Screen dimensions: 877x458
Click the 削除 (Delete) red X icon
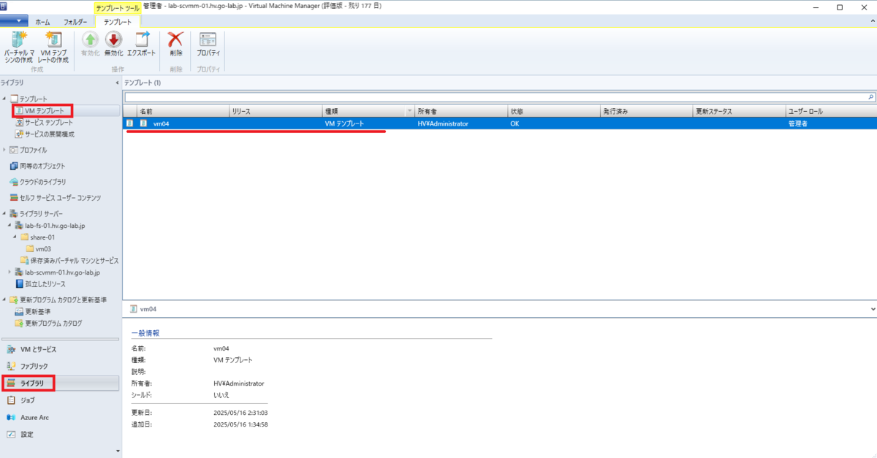point(175,39)
